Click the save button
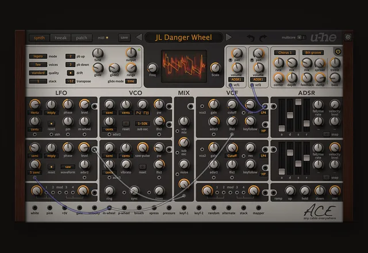 click(124, 37)
